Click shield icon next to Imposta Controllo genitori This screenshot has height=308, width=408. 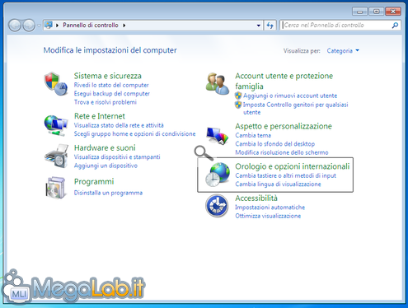[x=238, y=105]
